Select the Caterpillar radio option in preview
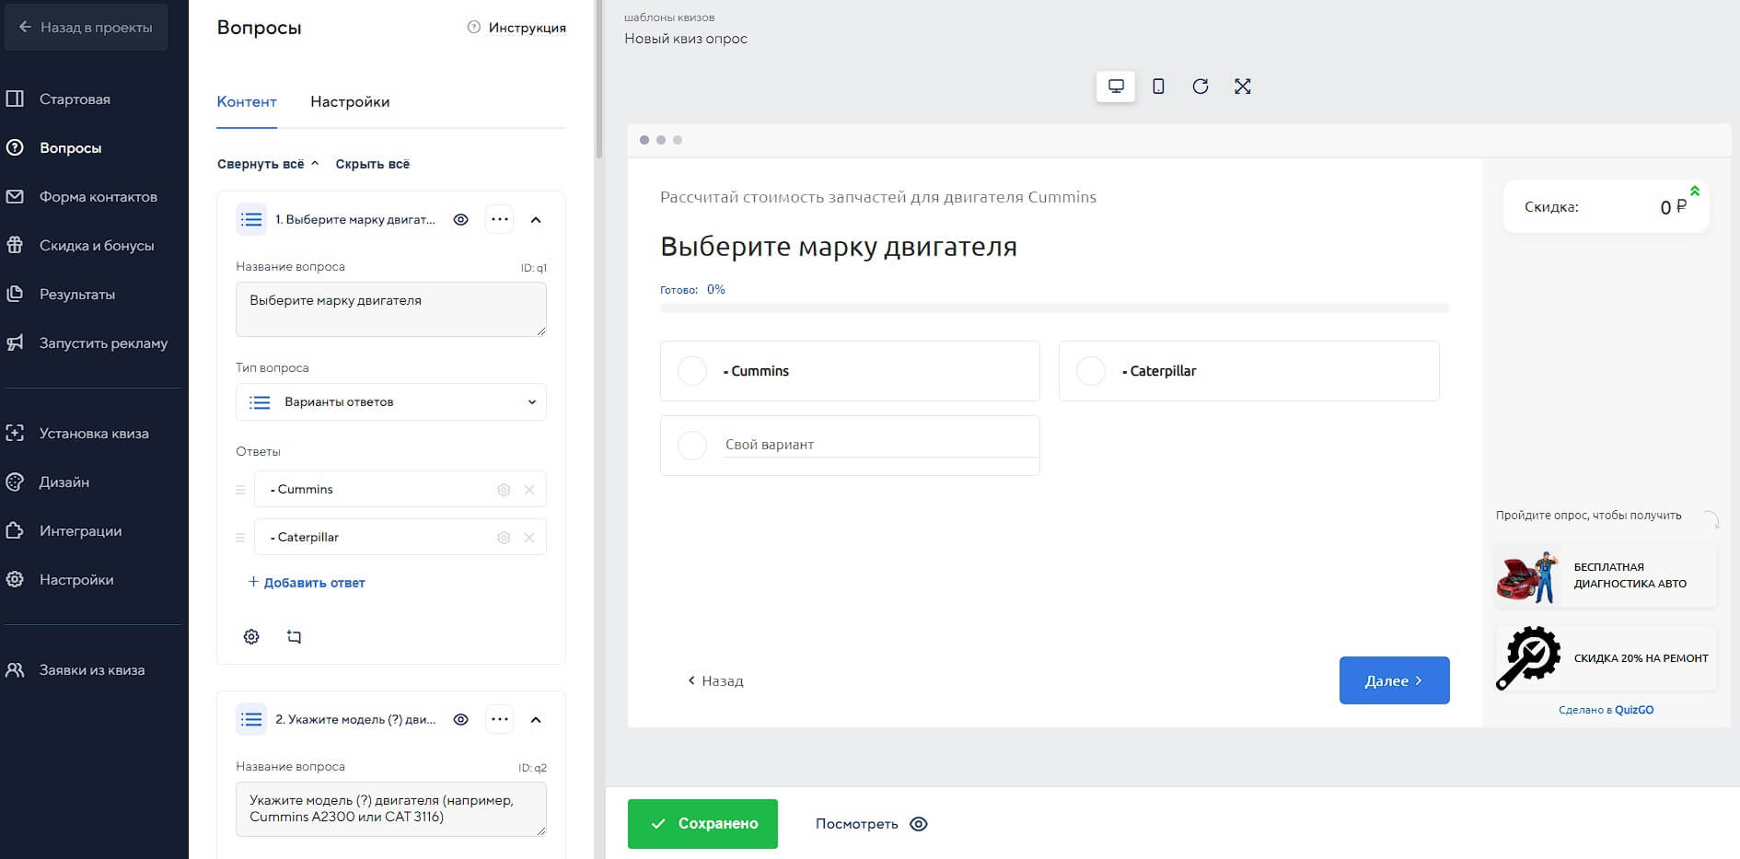1740x859 pixels. 1091,371
